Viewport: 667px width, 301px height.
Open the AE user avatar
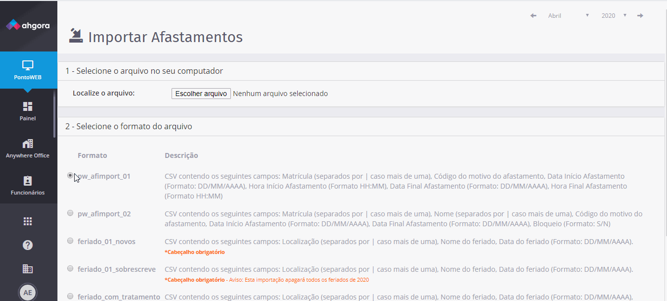[x=28, y=293]
